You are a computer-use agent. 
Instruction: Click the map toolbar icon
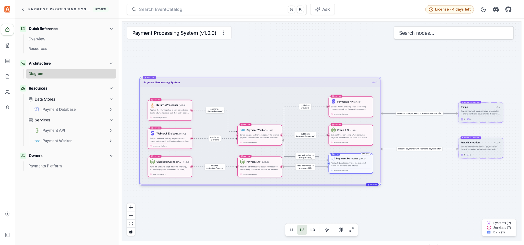coord(341,230)
